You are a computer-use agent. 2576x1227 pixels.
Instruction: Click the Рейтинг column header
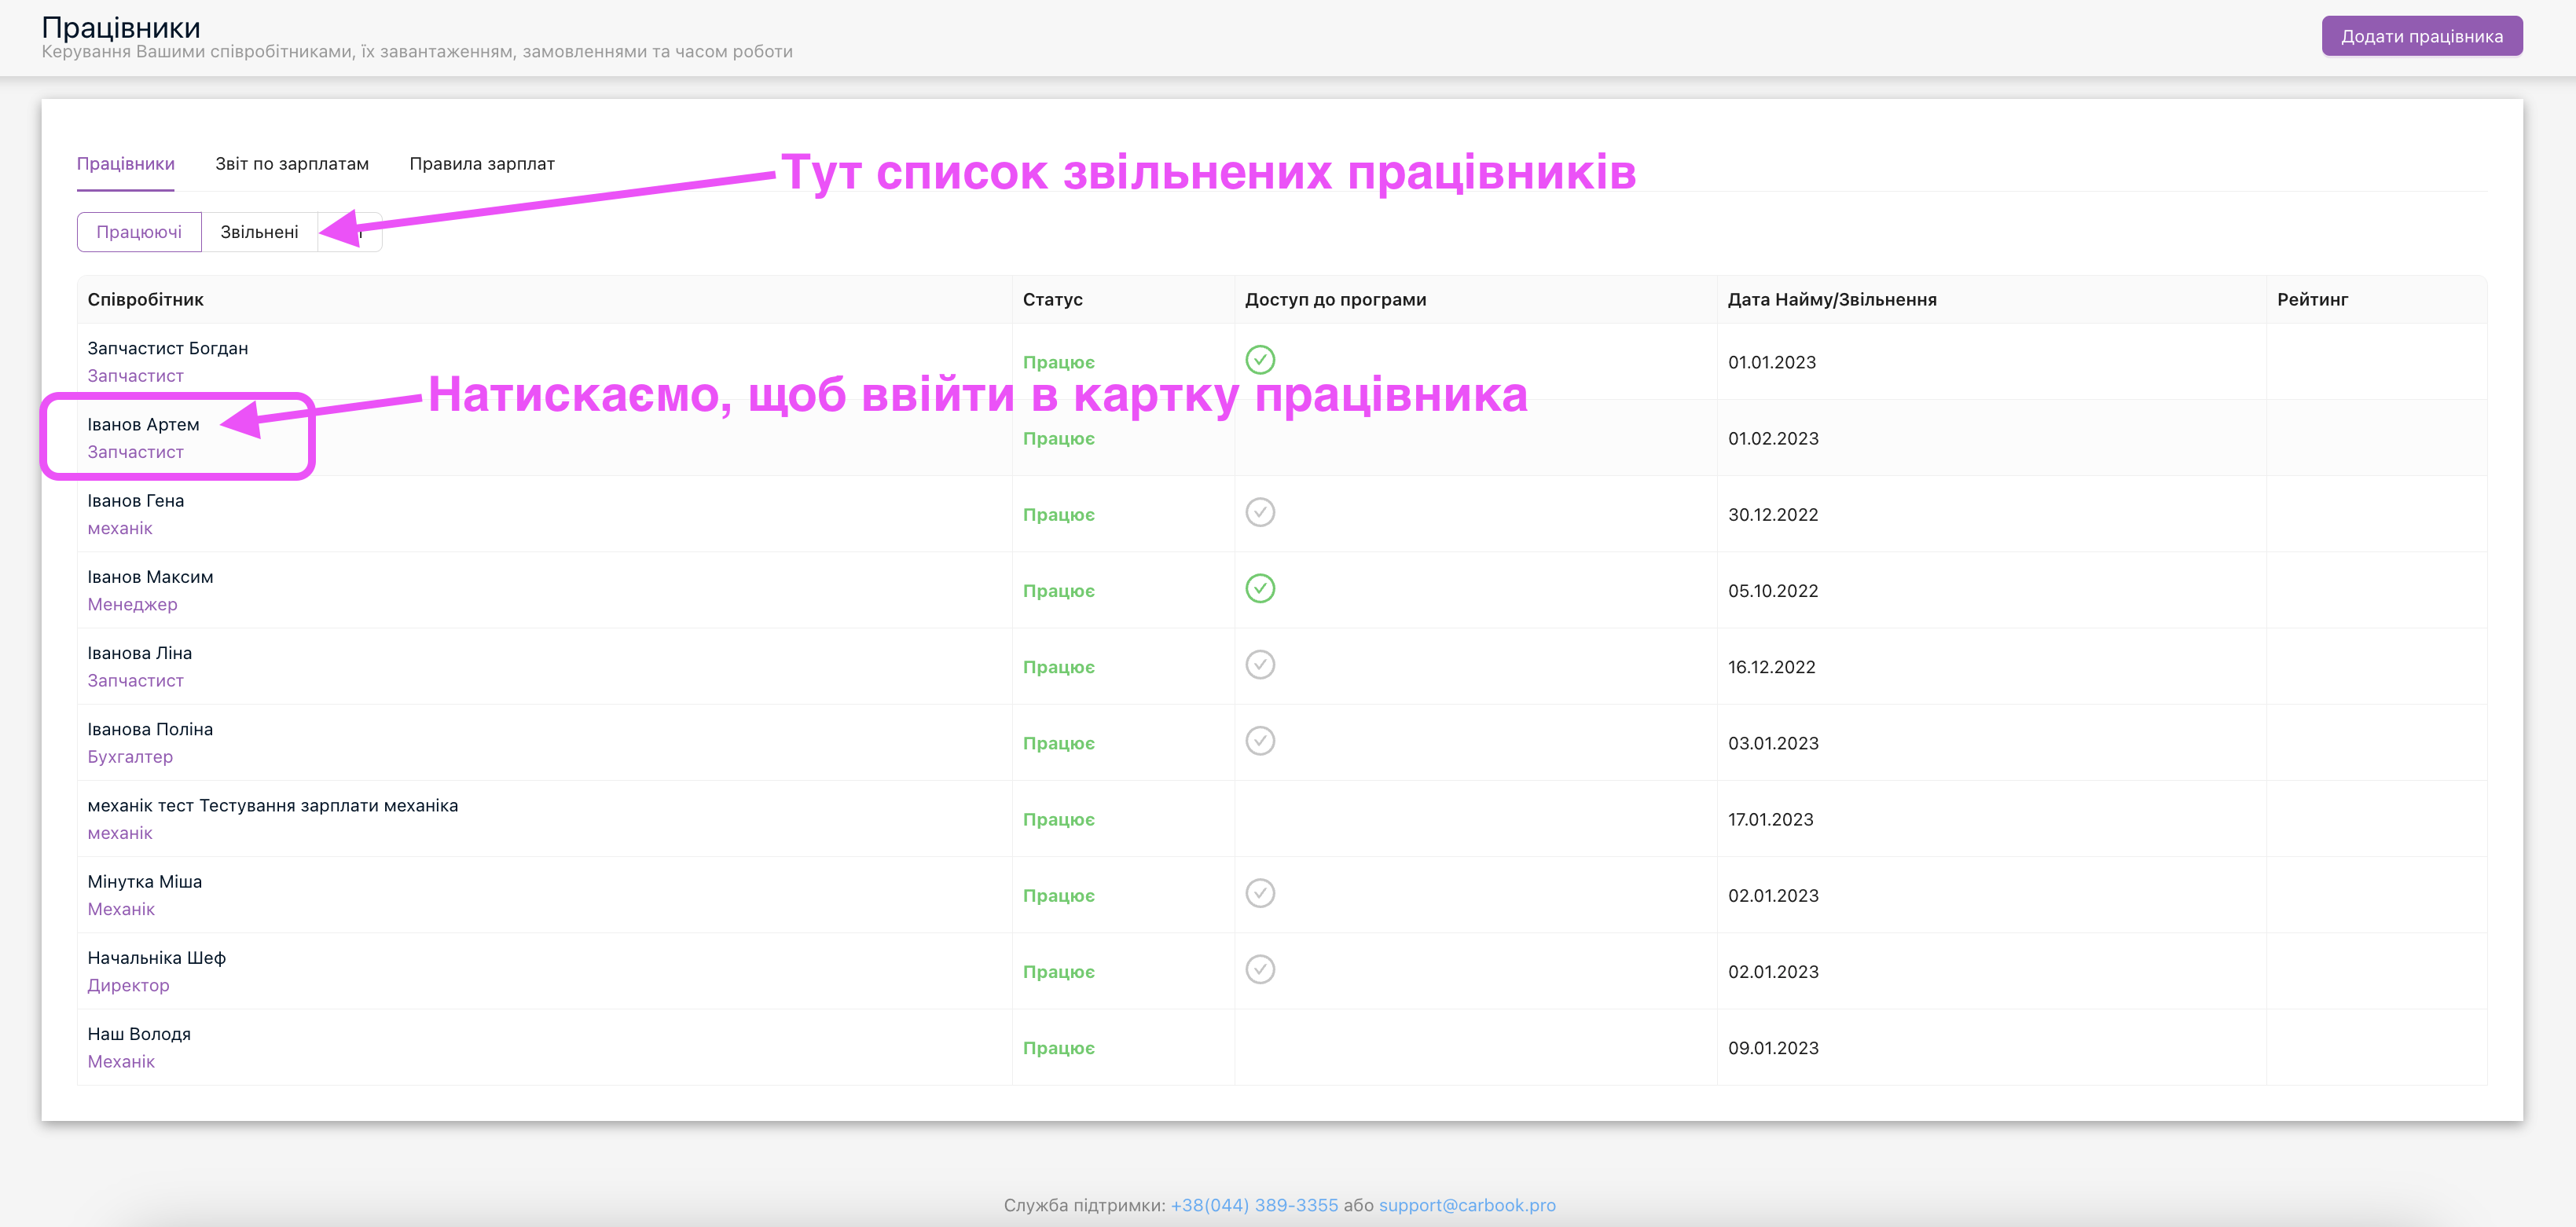pyautogui.click(x=2312, y=300)
